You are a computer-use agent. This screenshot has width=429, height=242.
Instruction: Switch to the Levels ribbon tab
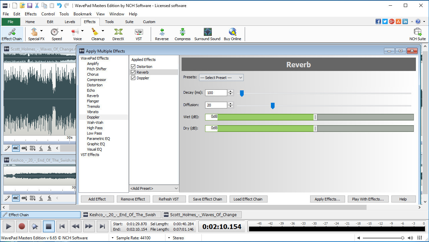[x=70, y=22]
